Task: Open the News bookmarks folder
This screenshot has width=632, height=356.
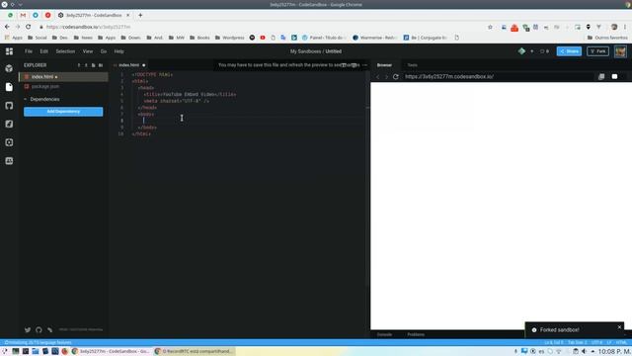Action: (x=83, y=38)
